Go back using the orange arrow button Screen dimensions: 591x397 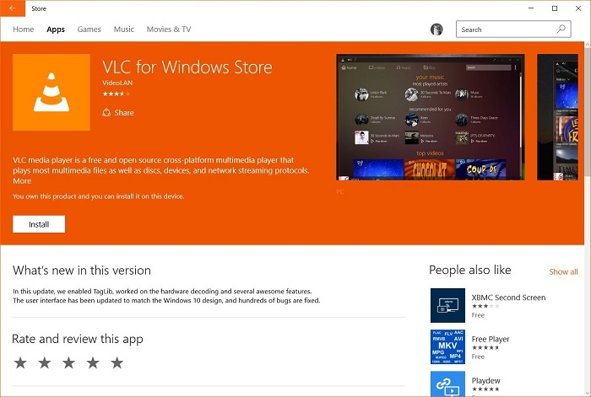click(13, 8)
